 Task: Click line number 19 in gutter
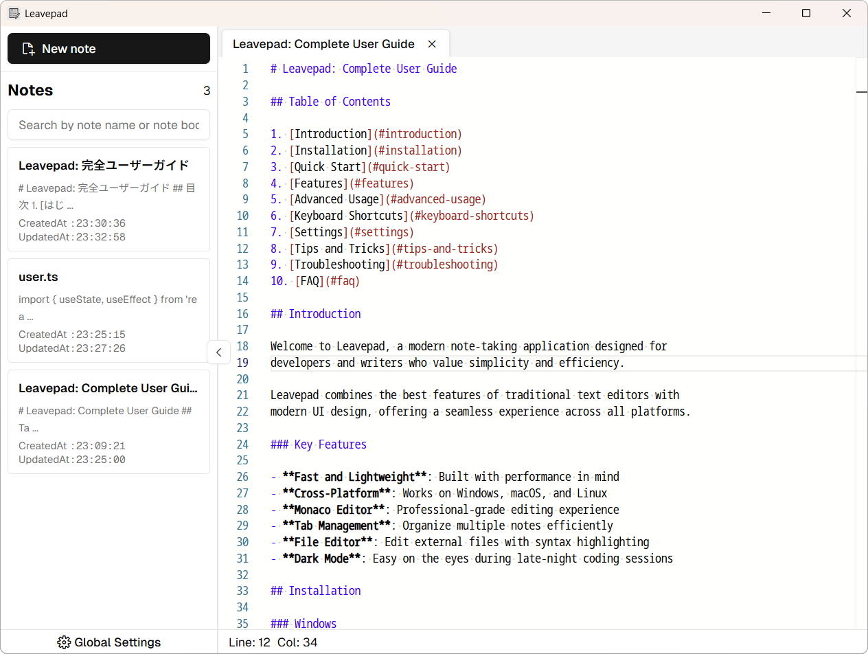coord(242,363)
